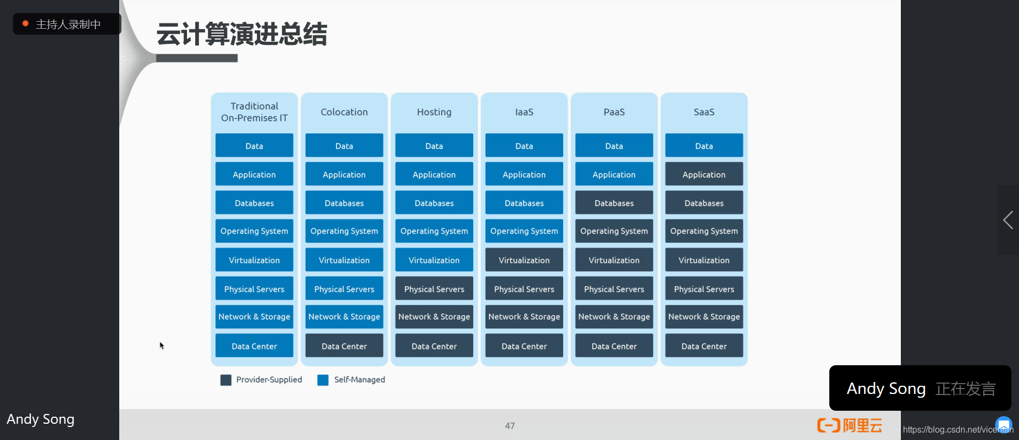Click Physical Servers block in Hosting column
The image size is (1019, 440).
[x=434, y=289]
